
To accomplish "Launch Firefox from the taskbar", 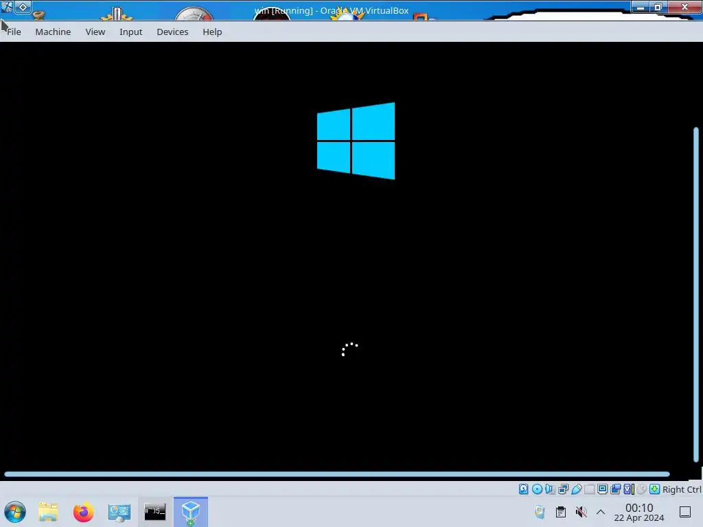I will coord(83,512).
